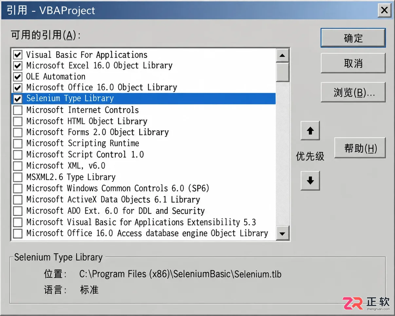Check Microsoft HTML Object Library
Image resolution: width=395 pixels, height=316 pixels.
pyautogui.click(x=18, y=121)
